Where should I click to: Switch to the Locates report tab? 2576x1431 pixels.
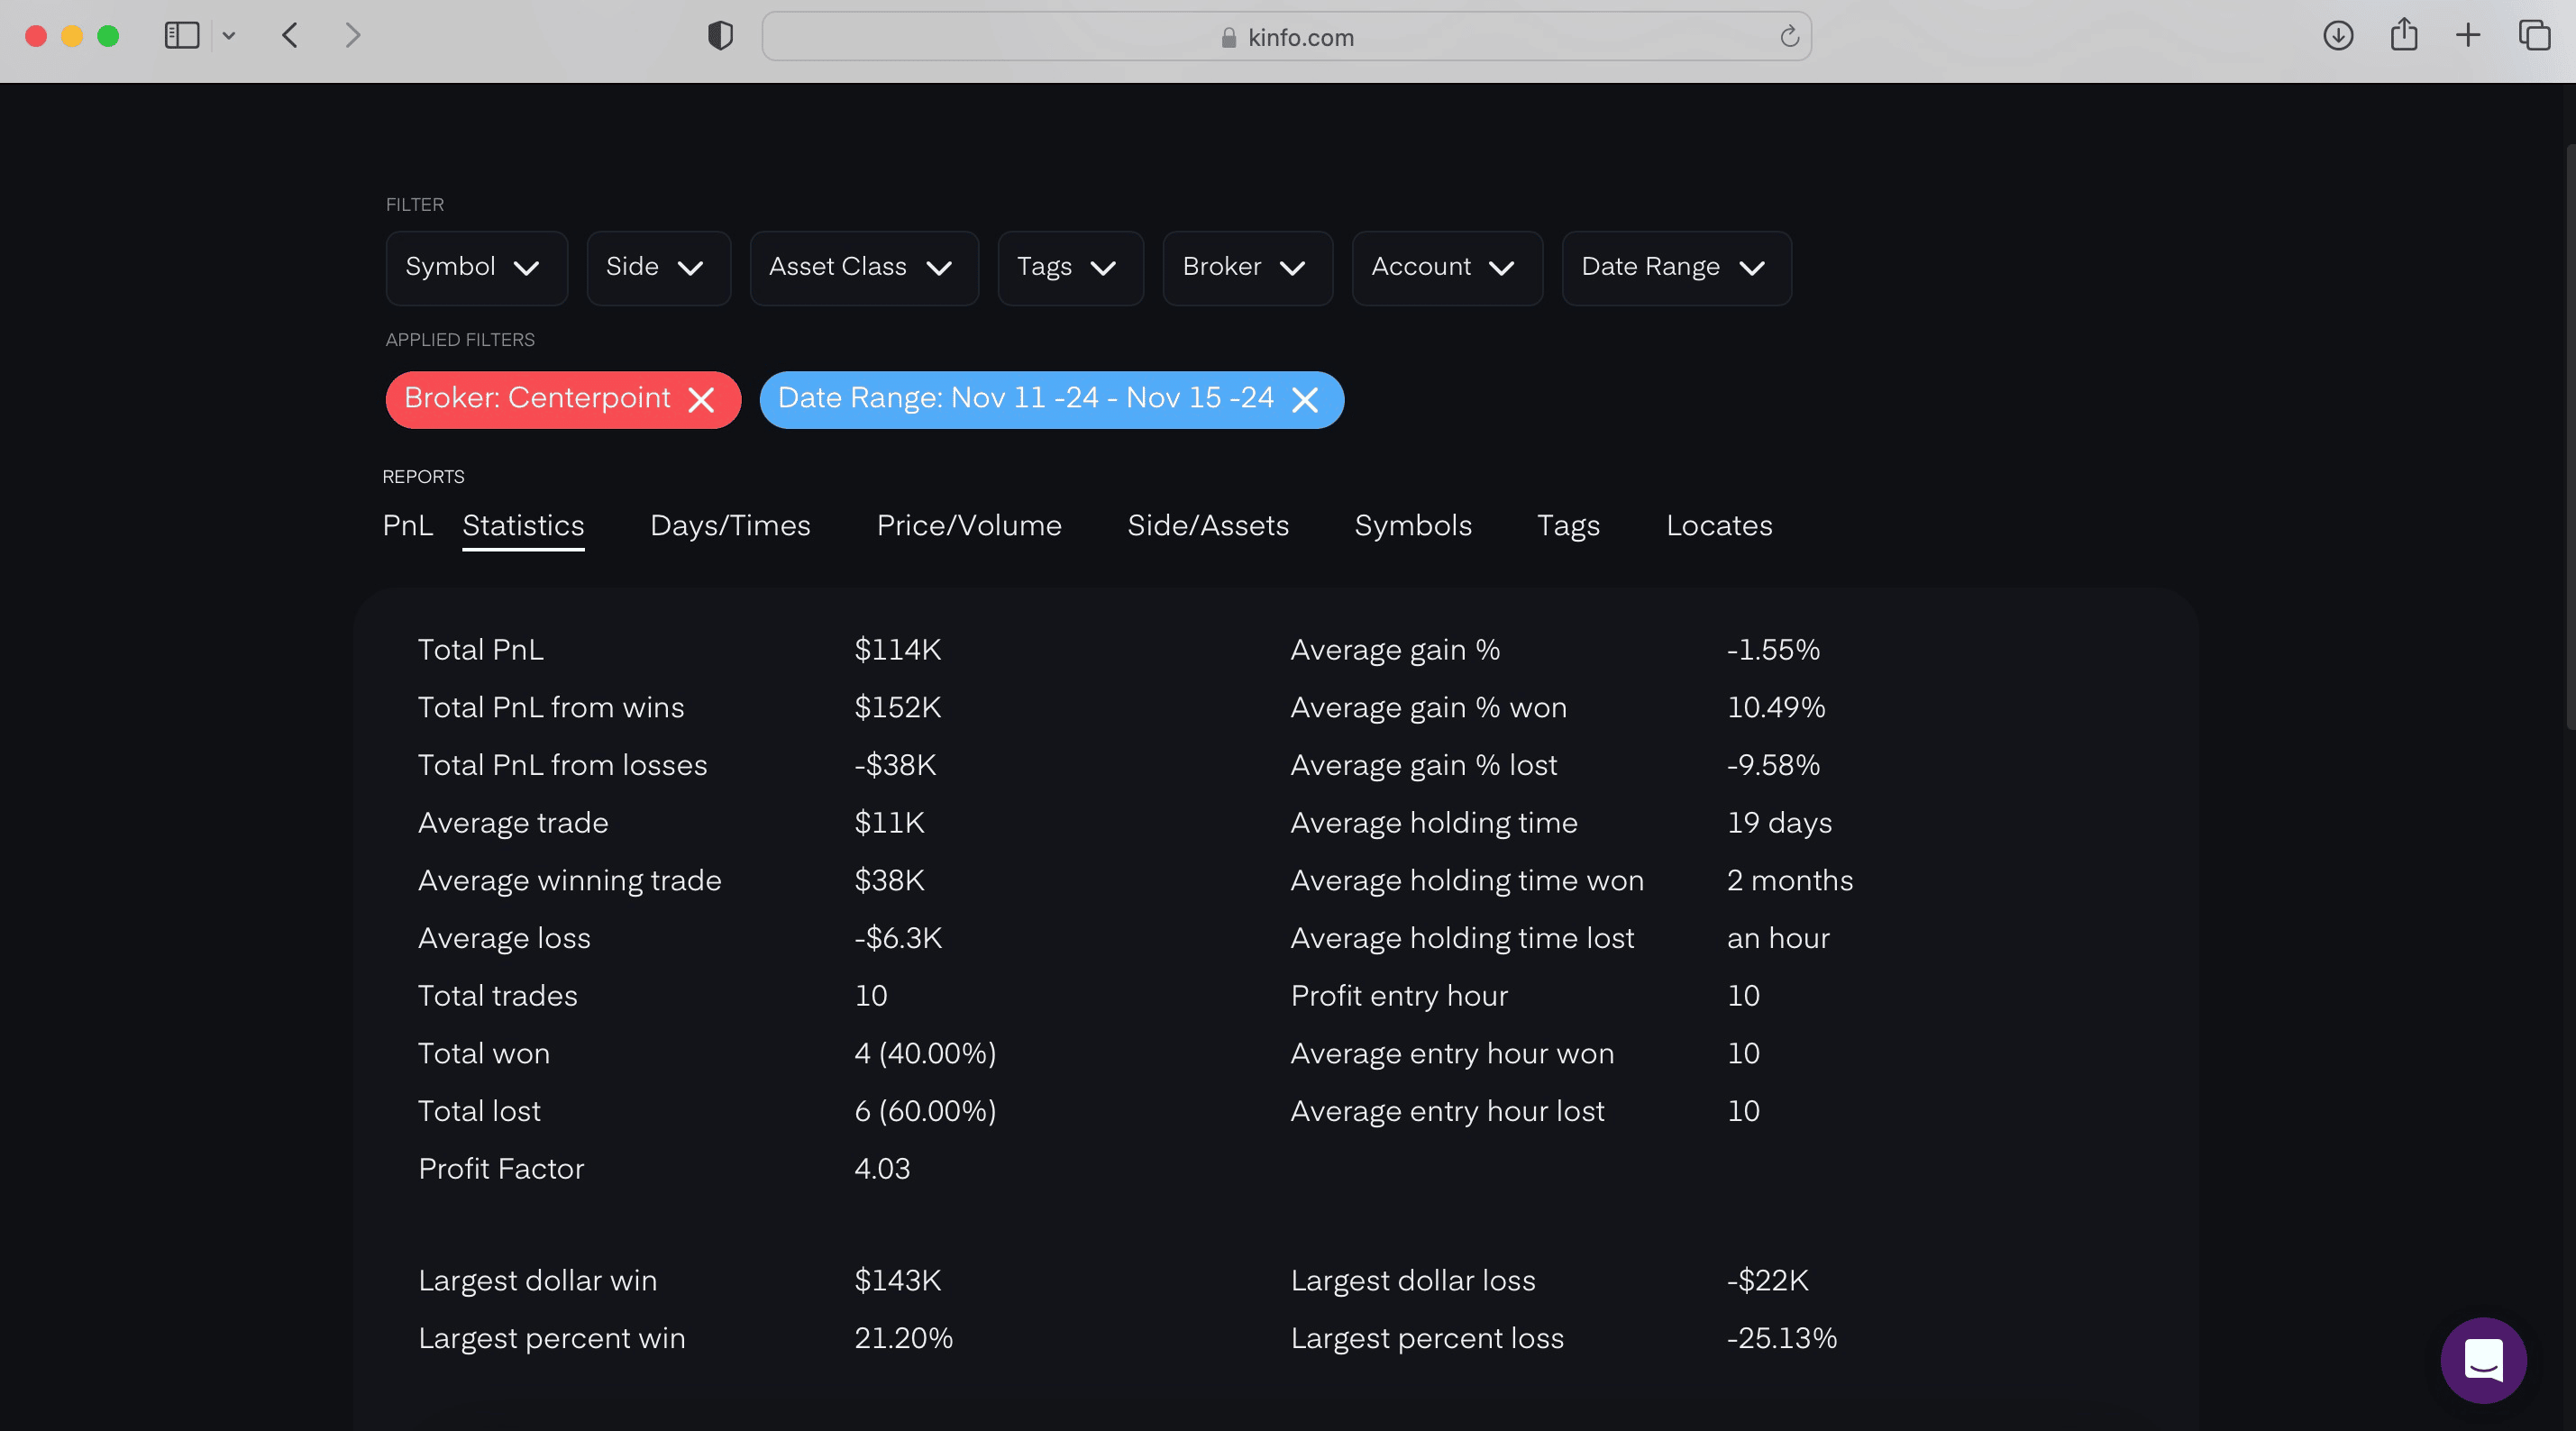(1718, 526)
